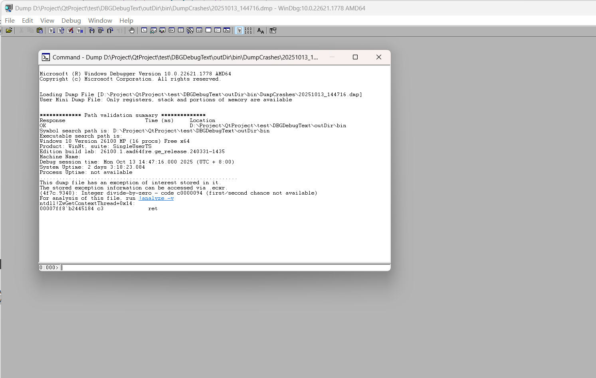This screenshot has height=378, width=596.
Task: Open the Registers window toolbar icon
Action: click(172, 30)
